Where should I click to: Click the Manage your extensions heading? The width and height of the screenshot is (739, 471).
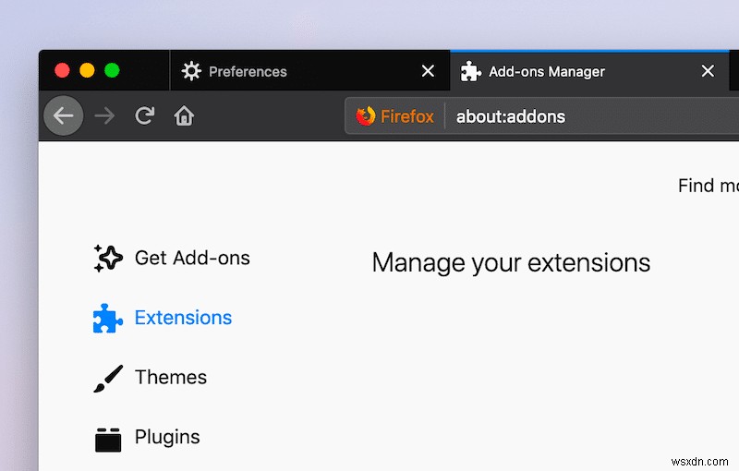[x=511, y=263]
